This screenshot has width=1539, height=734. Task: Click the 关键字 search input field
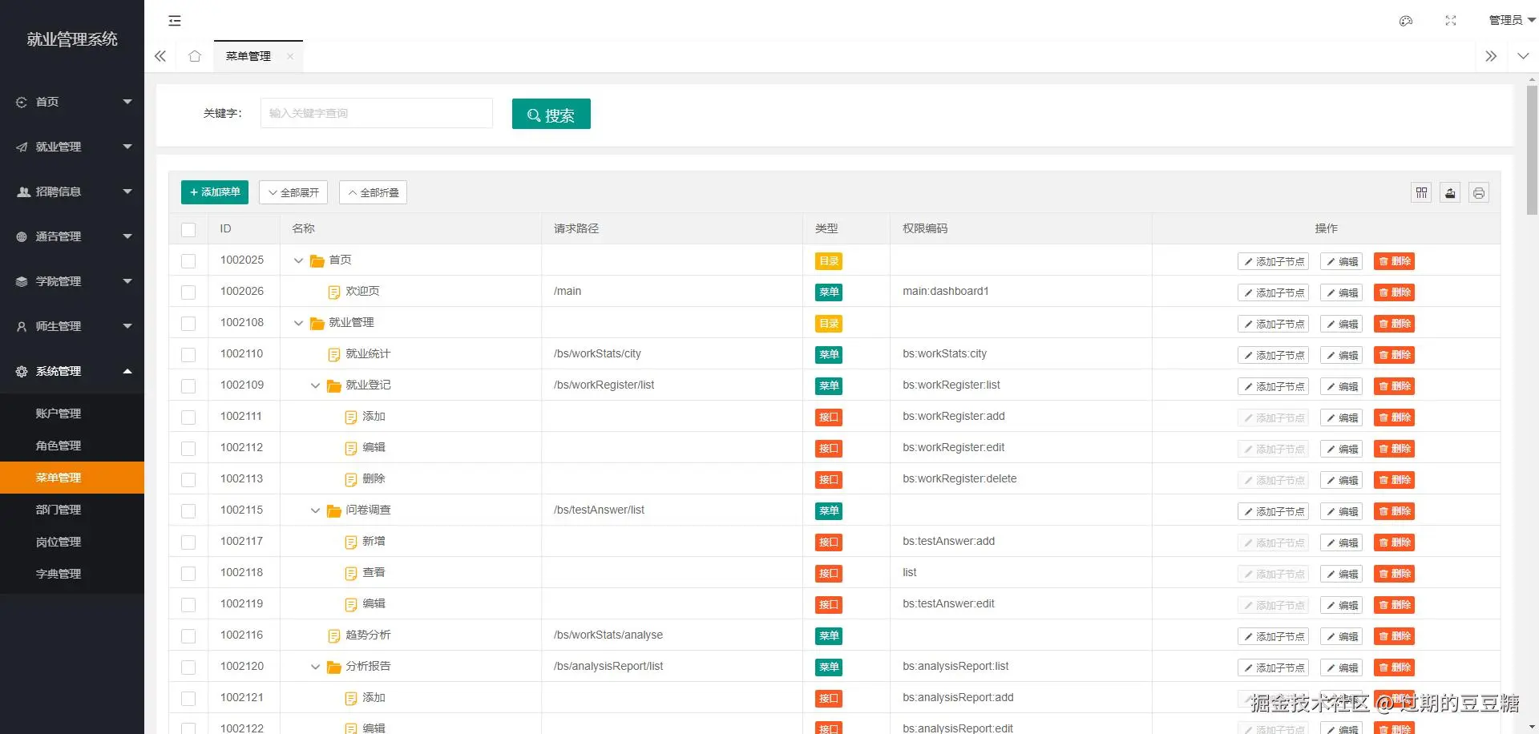377,113
